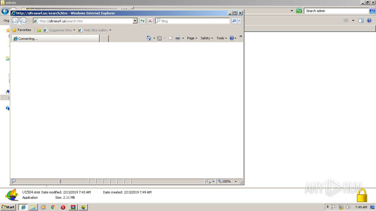Click the Explorer window Back arrow
The width and height of the screenshot is (376, 211).
point(5,11)
